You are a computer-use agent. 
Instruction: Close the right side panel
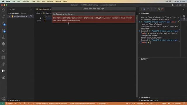click(x=184, y=9)
